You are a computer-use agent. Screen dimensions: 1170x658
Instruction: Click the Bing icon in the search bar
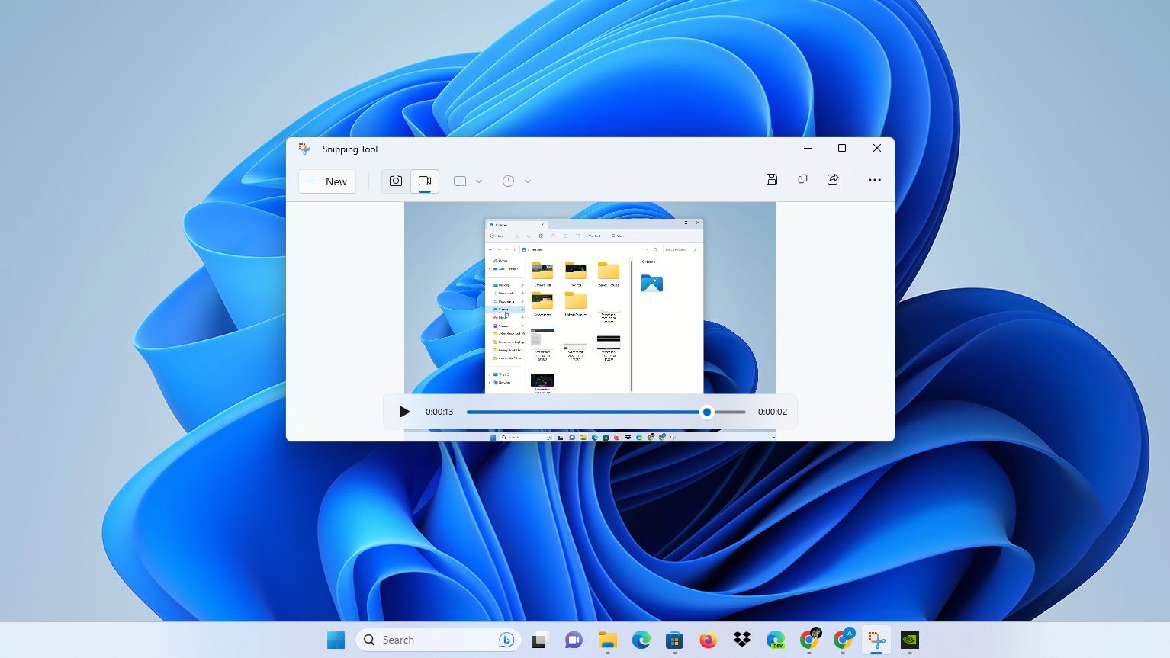(x=506, y=640)
